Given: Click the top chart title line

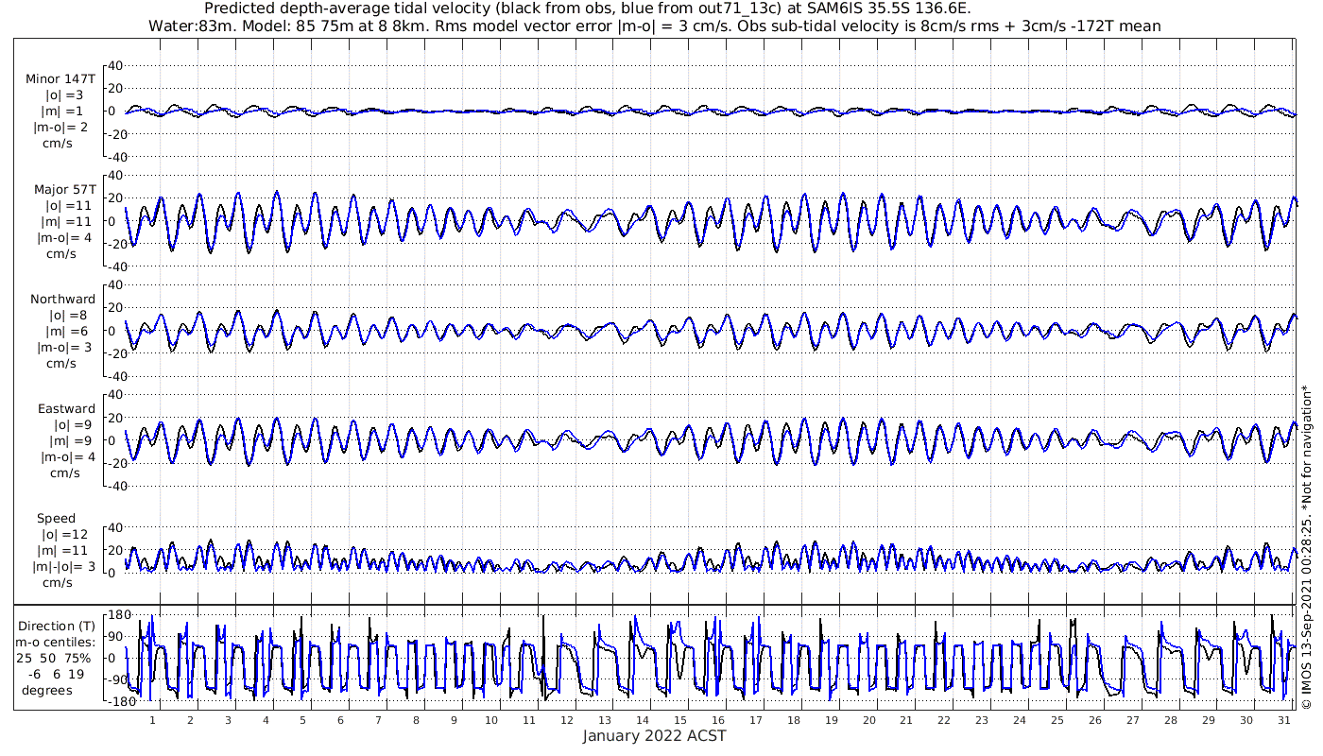Looking at the screenshot, I should pos(587,9).
